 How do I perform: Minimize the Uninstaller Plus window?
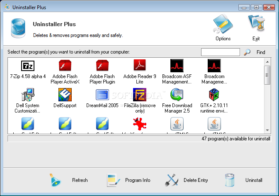pyautogui.click(x=244, y=7)
